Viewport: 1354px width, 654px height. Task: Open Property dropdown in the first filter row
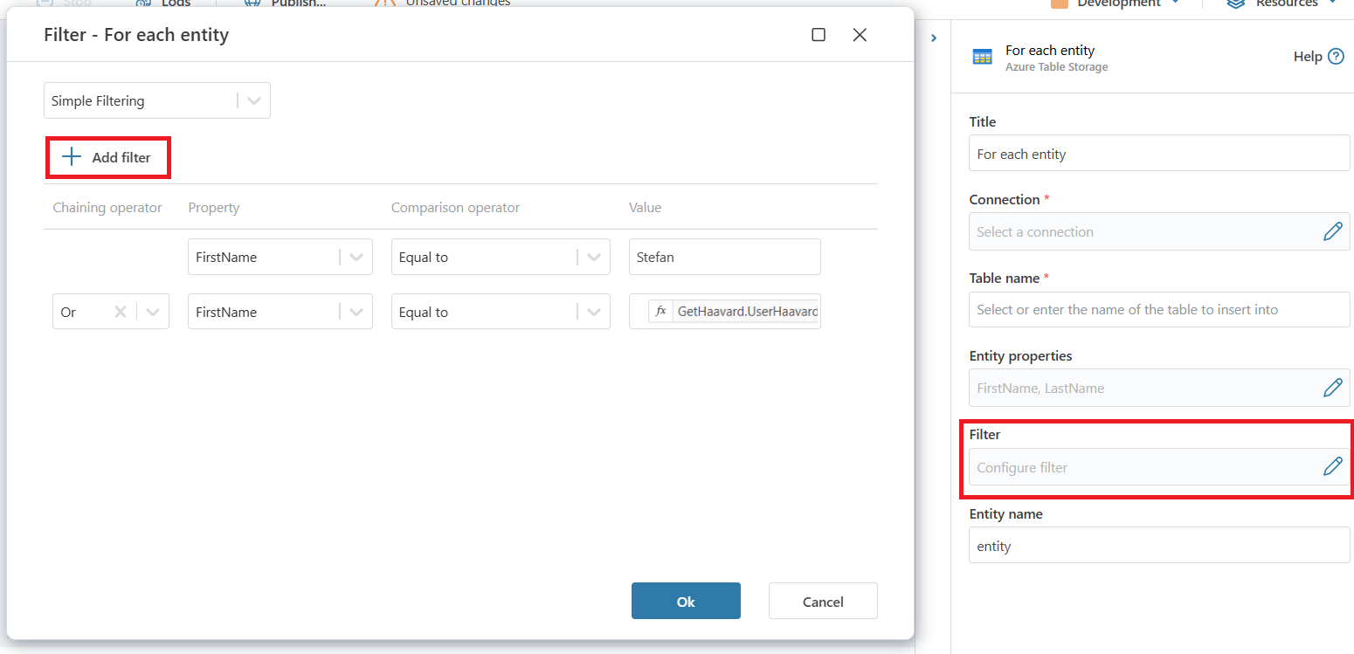tap(280, 257)
